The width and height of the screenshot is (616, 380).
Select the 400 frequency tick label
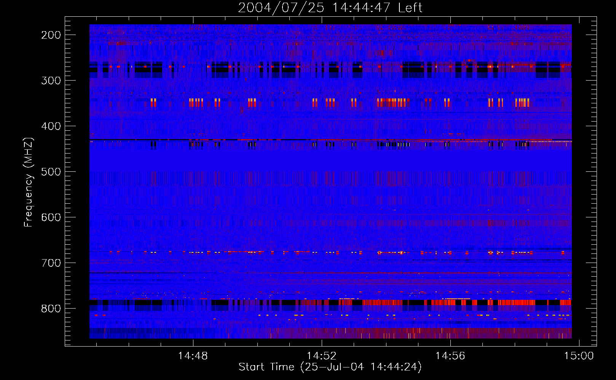(51, 126)
